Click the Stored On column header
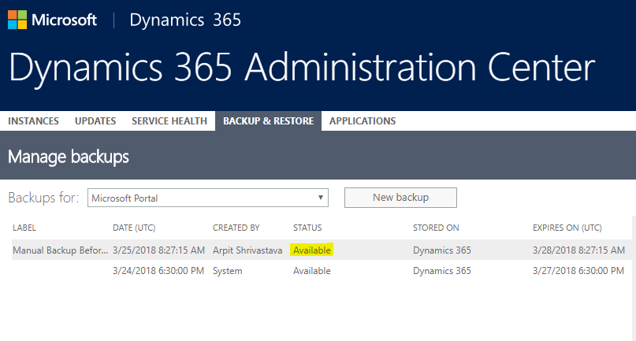 pyautogui.click(x=436, y=228)
